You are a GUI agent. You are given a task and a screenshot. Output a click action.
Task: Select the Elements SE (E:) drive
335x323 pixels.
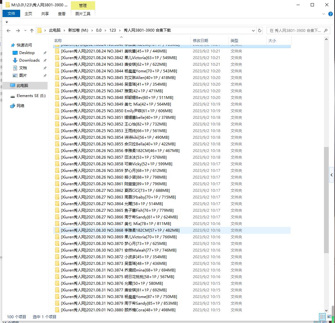click(x=31, y=96)
